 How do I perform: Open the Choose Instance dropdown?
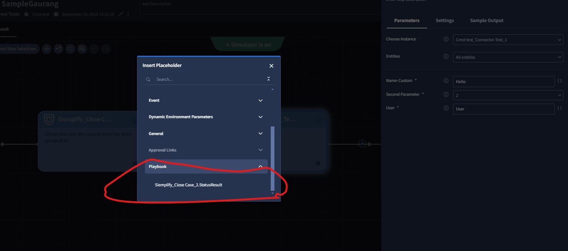coord(508,40)
